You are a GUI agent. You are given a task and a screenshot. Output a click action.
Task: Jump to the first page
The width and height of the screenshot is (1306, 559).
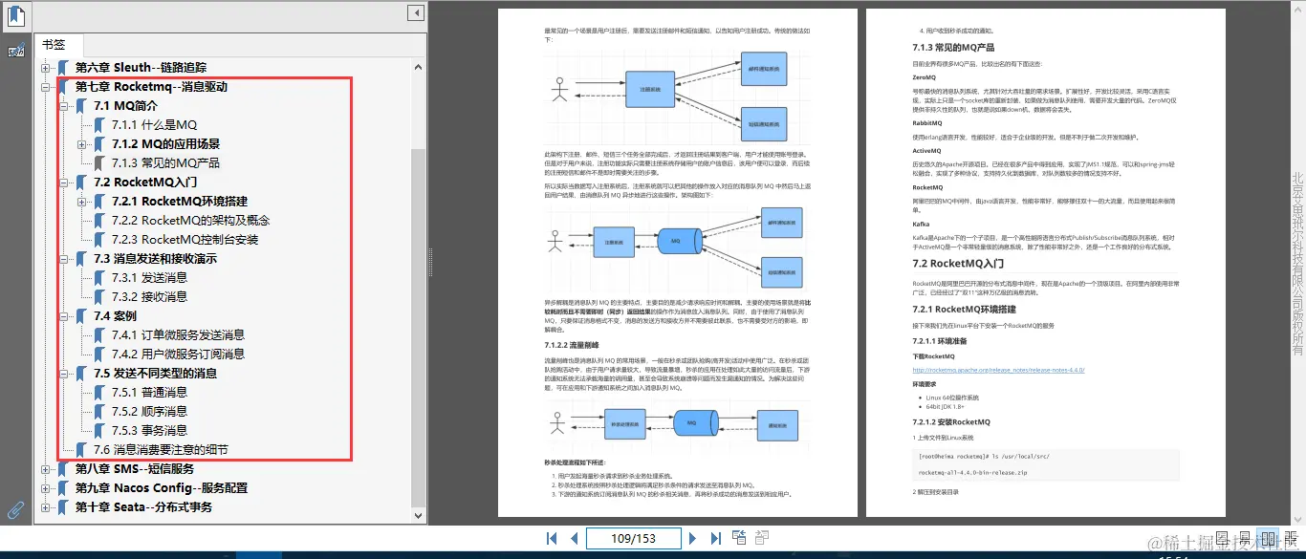[552, 538]
